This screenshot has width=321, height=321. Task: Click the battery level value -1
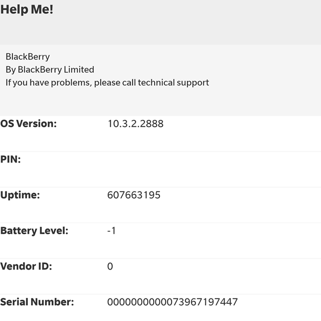[112, 231]
